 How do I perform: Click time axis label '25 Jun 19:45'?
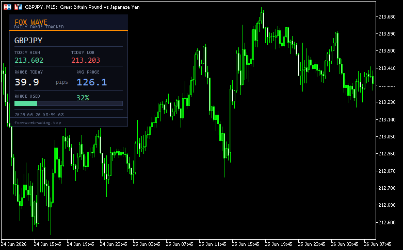click(x=279, y=244)
